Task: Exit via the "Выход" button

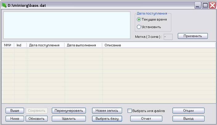Action: [189, 119]
